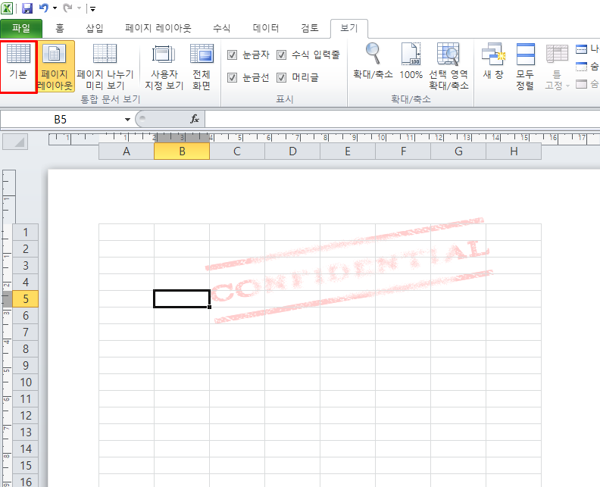Switch to the 삽입 tab

click(x=95, y=28)
